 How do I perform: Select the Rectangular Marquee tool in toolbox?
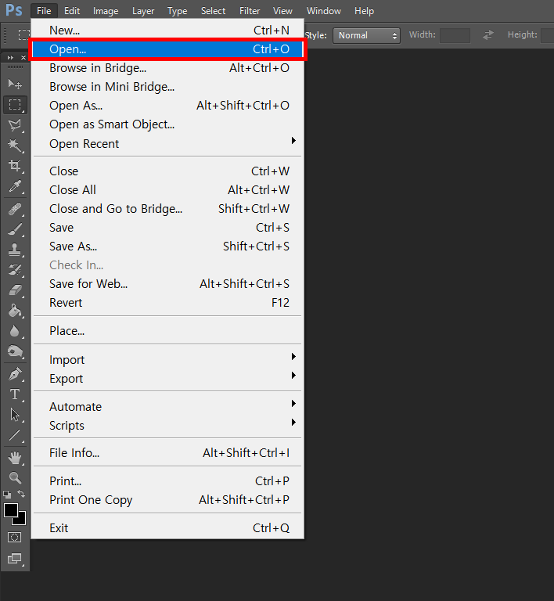point(15,104)
